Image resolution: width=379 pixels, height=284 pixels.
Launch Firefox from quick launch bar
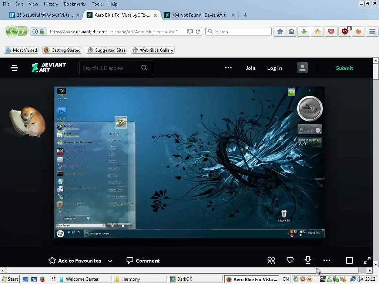43,279
